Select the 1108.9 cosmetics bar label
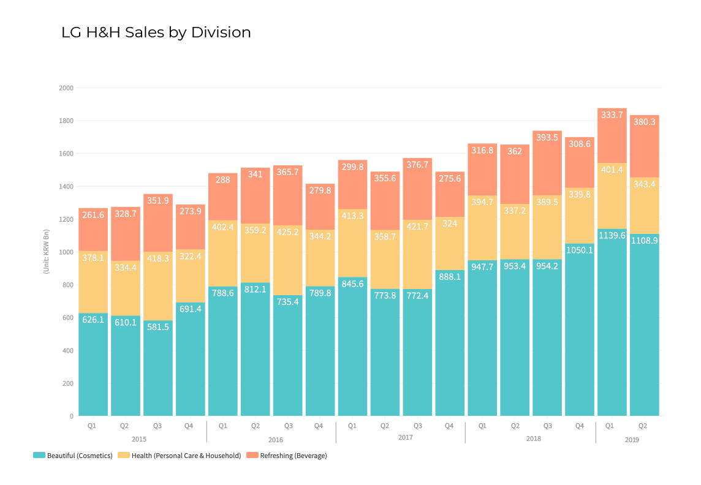Screen dimensions: 701x485 tap(644, 241)
